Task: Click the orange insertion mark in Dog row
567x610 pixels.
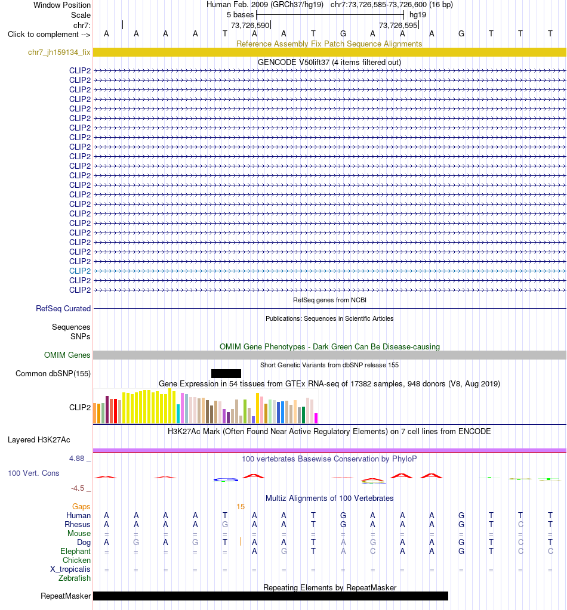Action: (241, 541)
